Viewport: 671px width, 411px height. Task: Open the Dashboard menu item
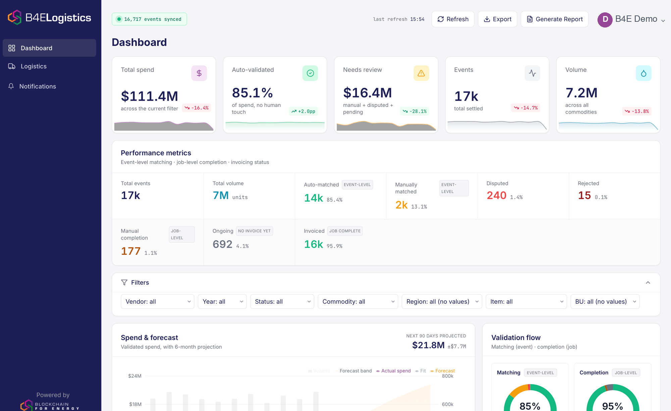pos(49,48)
